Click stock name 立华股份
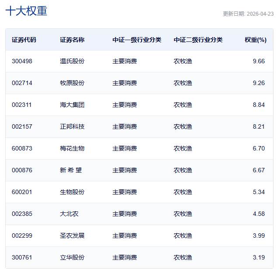Screen dimensions: 277x273 (72, 257)
